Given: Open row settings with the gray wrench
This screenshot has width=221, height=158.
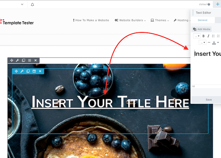Looking at the screenshot, I should pos(18,60).
